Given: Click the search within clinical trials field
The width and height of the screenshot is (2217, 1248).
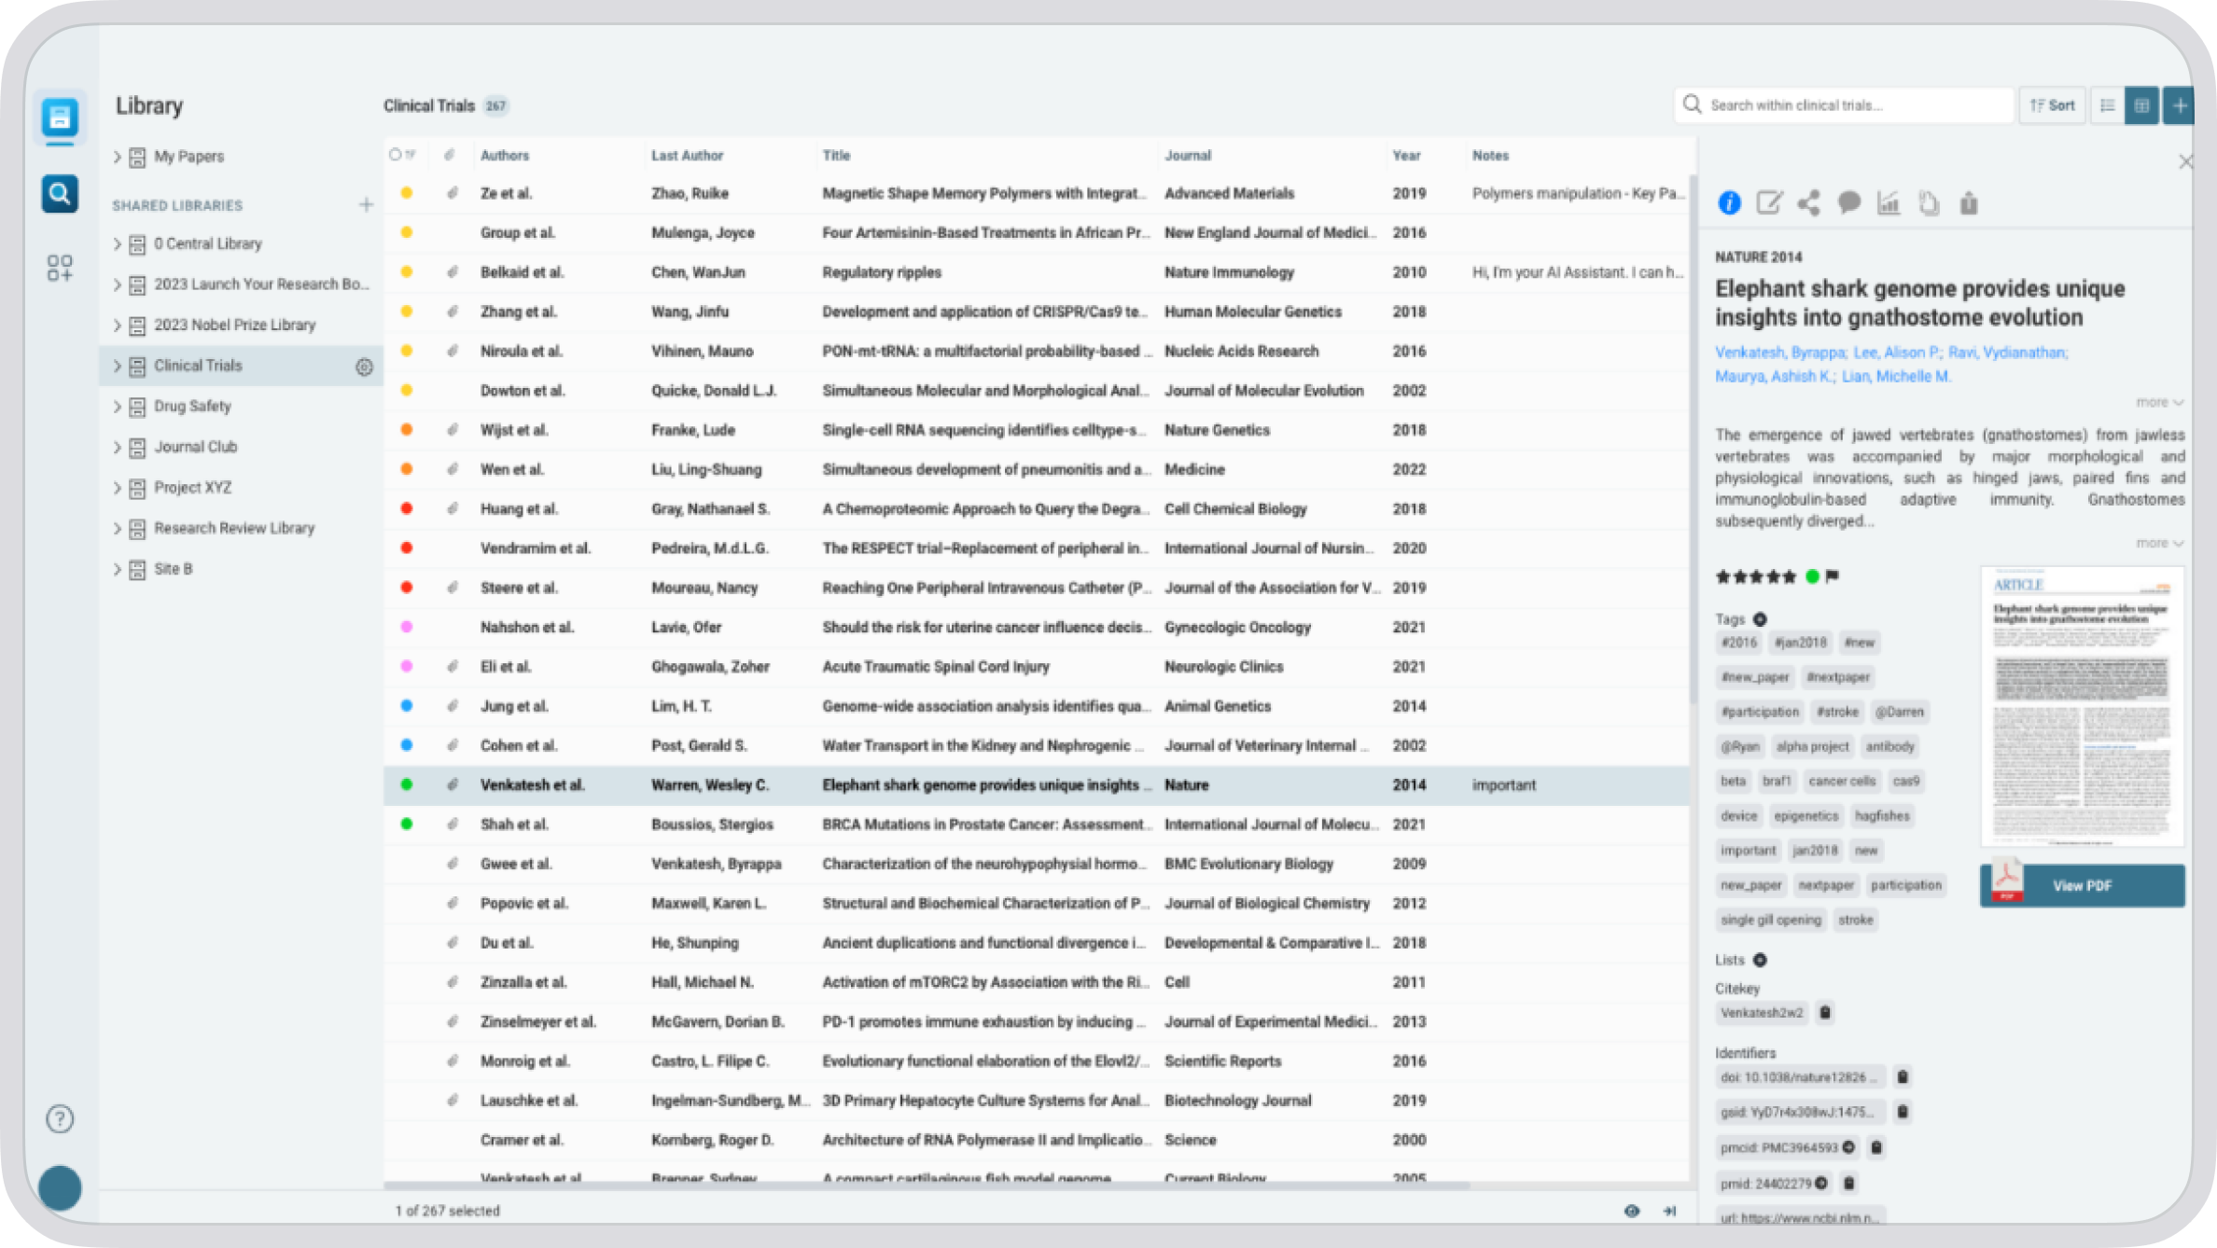Looking at the screenshot, I should [x=1845, y=105].
